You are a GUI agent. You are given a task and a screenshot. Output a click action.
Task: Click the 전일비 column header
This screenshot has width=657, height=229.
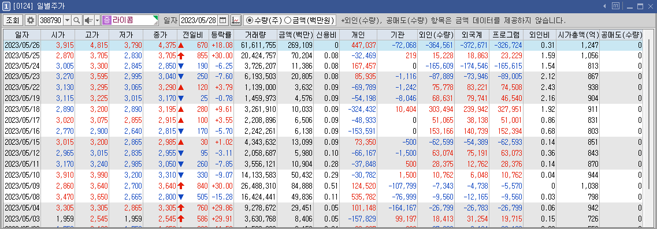click(193, 35)
